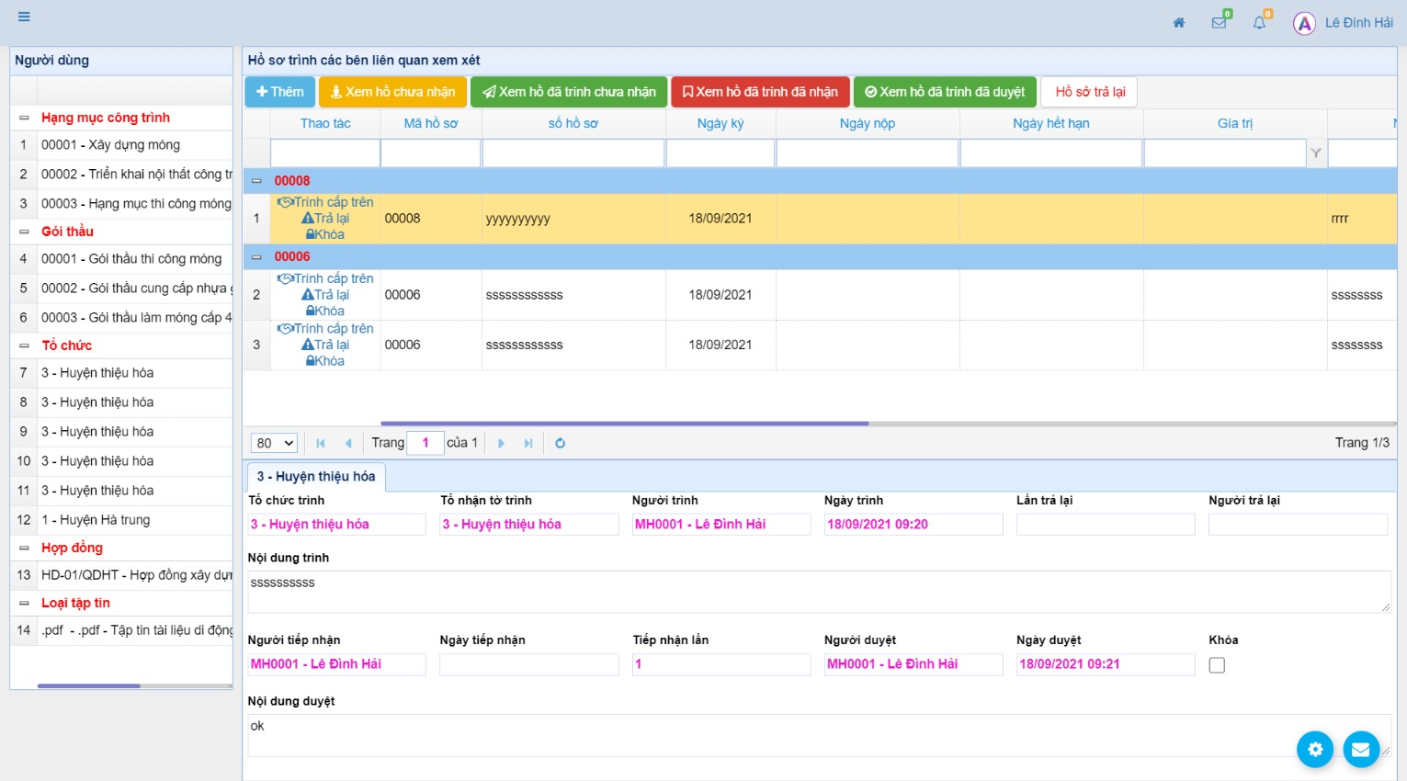Open the hamburger menu icon
Viewport: 1407px width, 781px height.
click(x=24, y=17)
